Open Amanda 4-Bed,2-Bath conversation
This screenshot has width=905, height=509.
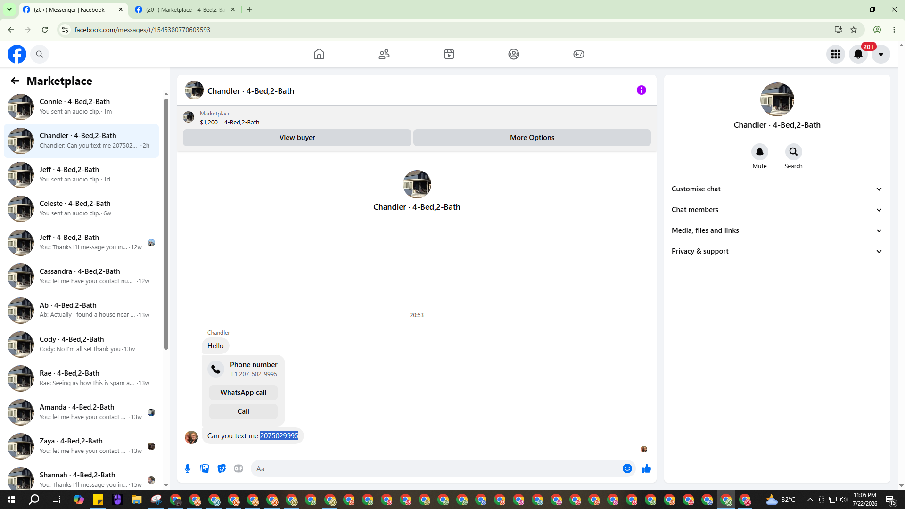coord(81,412)
